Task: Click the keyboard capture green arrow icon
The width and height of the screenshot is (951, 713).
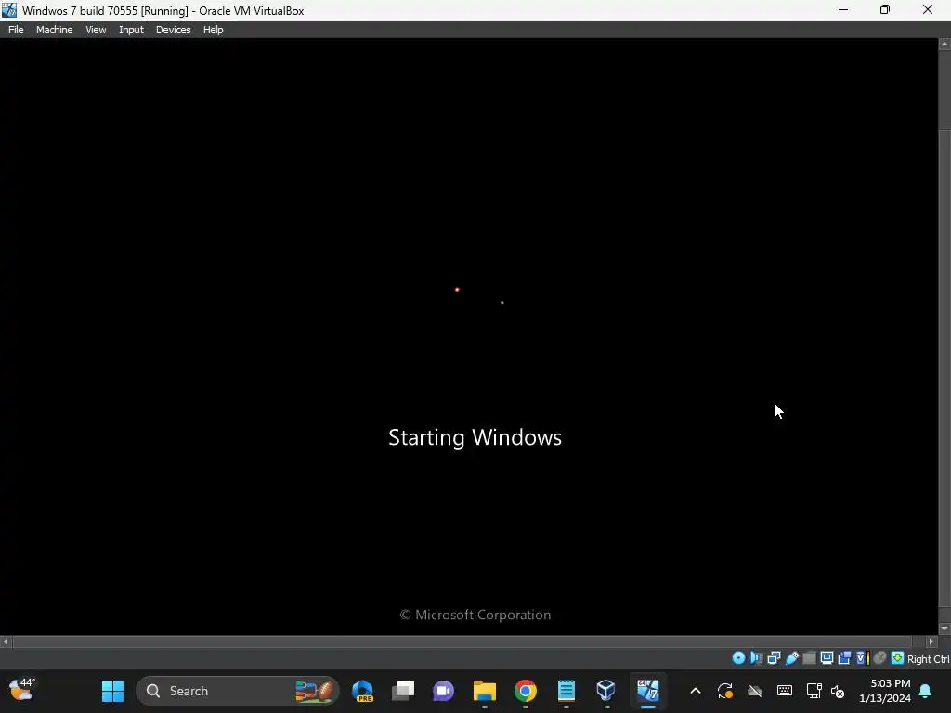Action: point(898,658)
